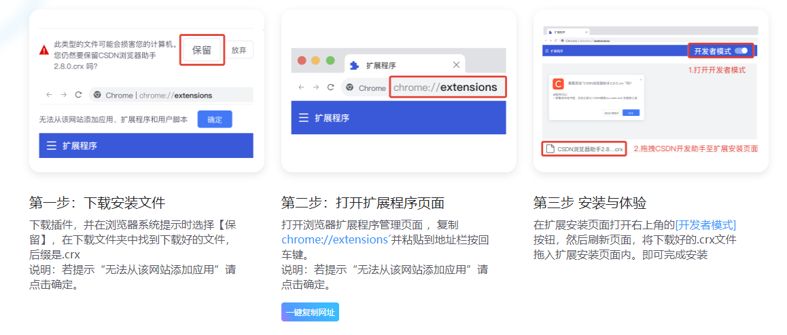
Task: Click hamburger icon in third card's blue bar
Action: point(546,51)
